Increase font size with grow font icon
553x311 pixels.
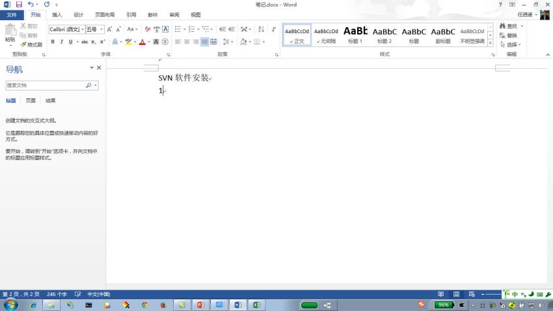[110, 29]
